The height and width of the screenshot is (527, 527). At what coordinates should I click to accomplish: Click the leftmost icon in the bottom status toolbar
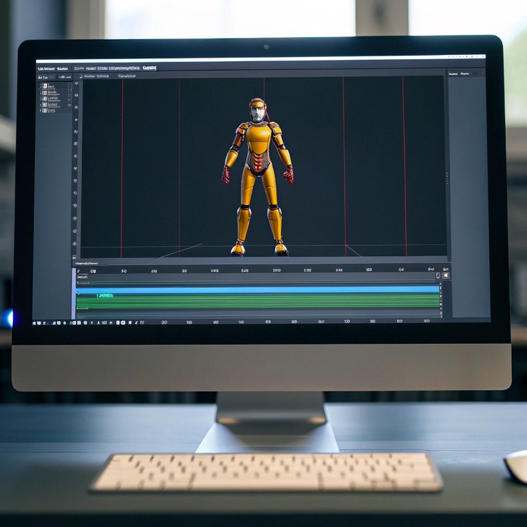34,323
